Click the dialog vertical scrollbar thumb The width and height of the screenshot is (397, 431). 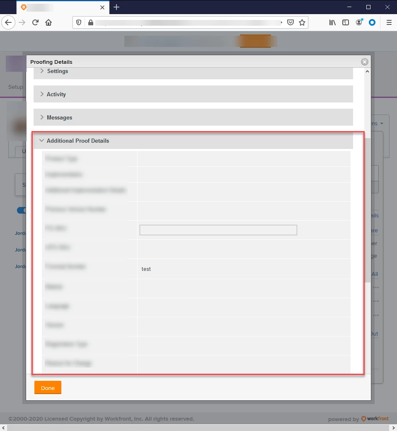point(367,210)
